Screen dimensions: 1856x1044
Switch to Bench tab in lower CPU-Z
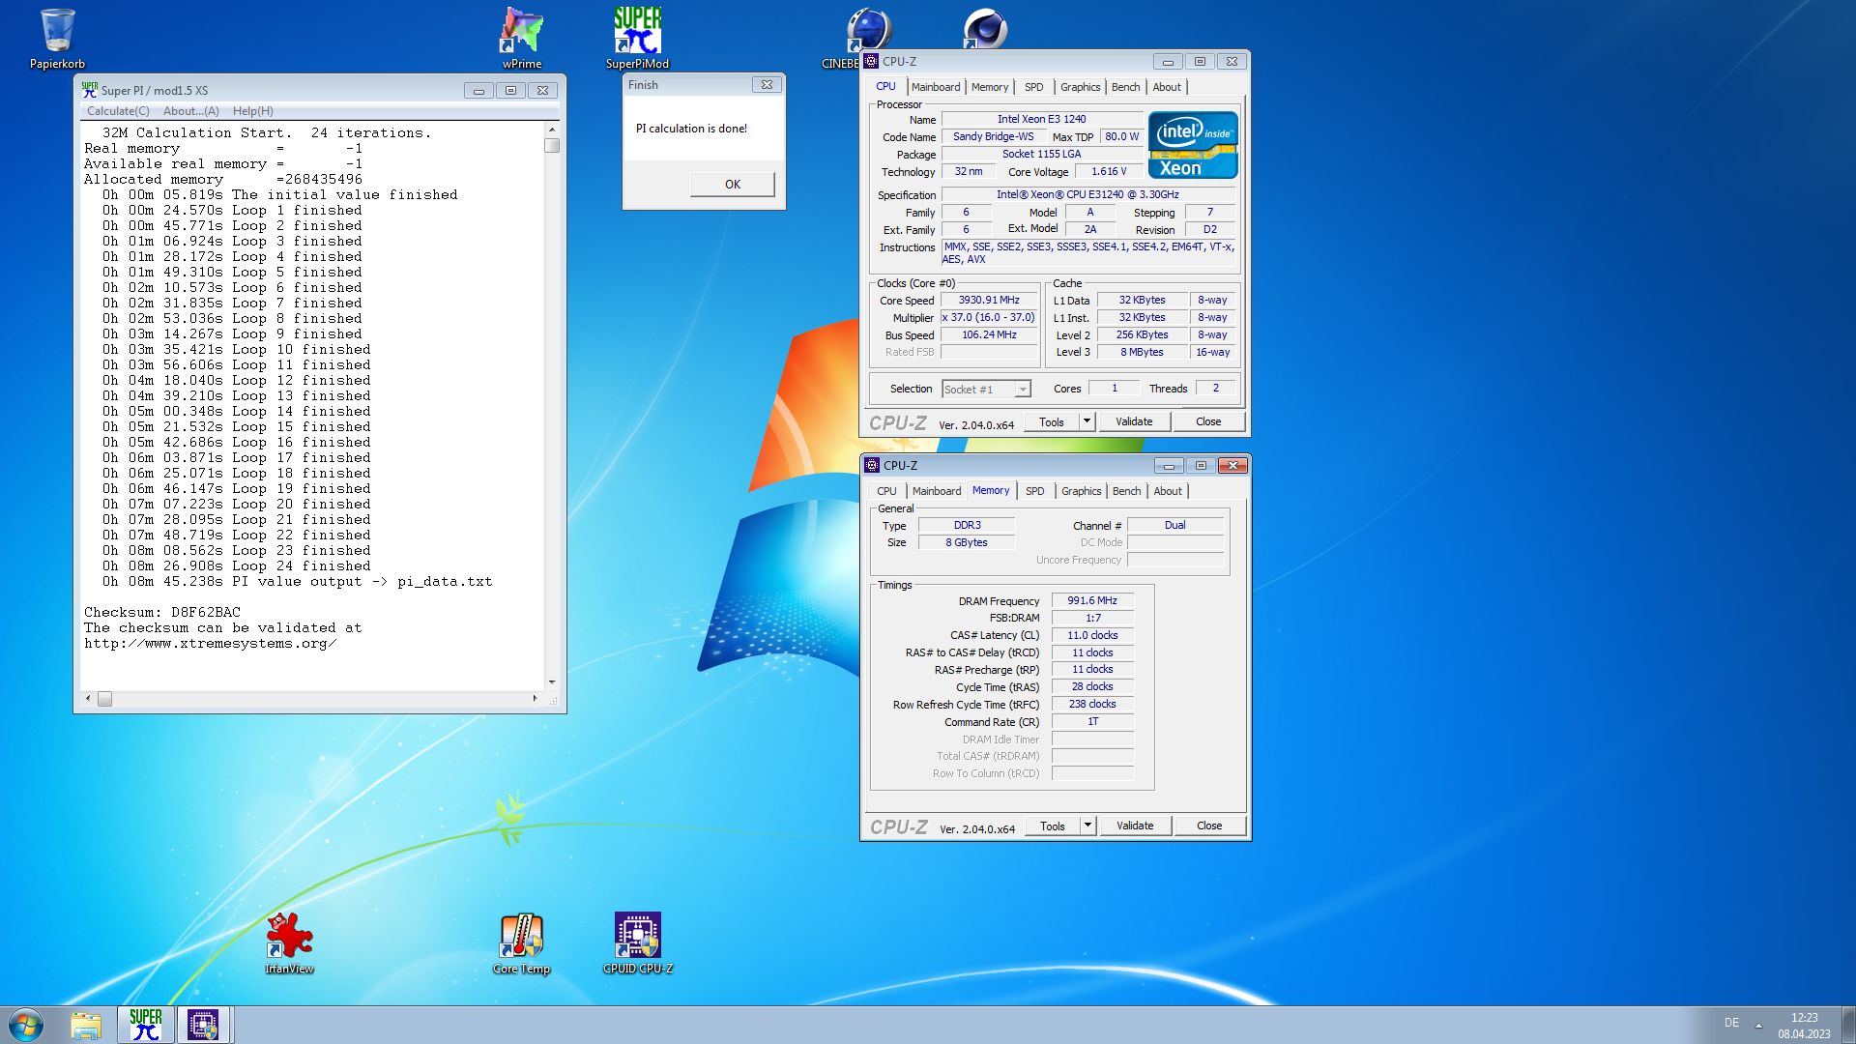[1126, 491]
